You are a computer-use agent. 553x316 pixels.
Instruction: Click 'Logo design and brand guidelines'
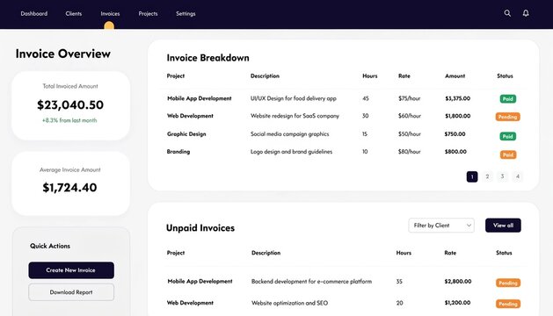click(x=291, y=152)
